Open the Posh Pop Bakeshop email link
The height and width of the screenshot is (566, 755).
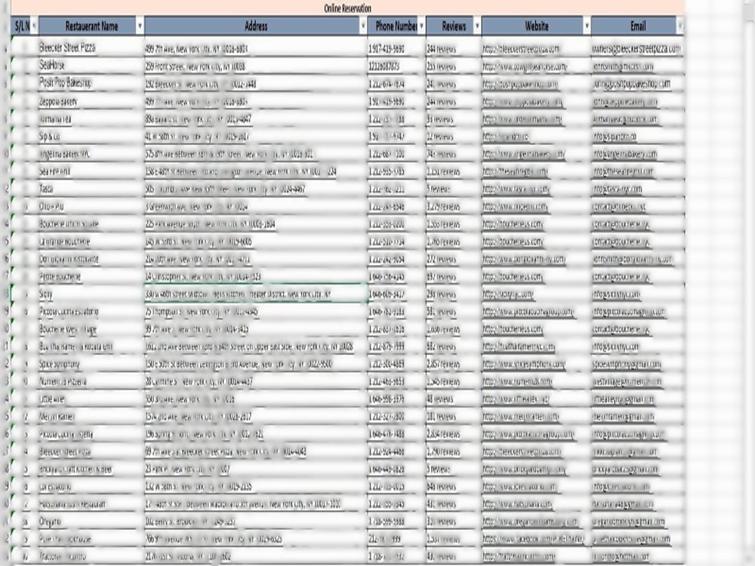tap(631, 84)
